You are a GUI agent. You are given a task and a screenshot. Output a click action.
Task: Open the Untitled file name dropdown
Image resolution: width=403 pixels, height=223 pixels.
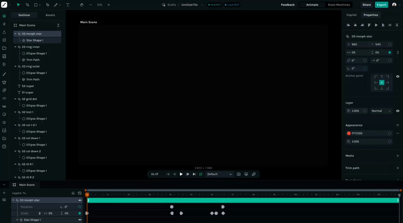click(x=202, y=5)
